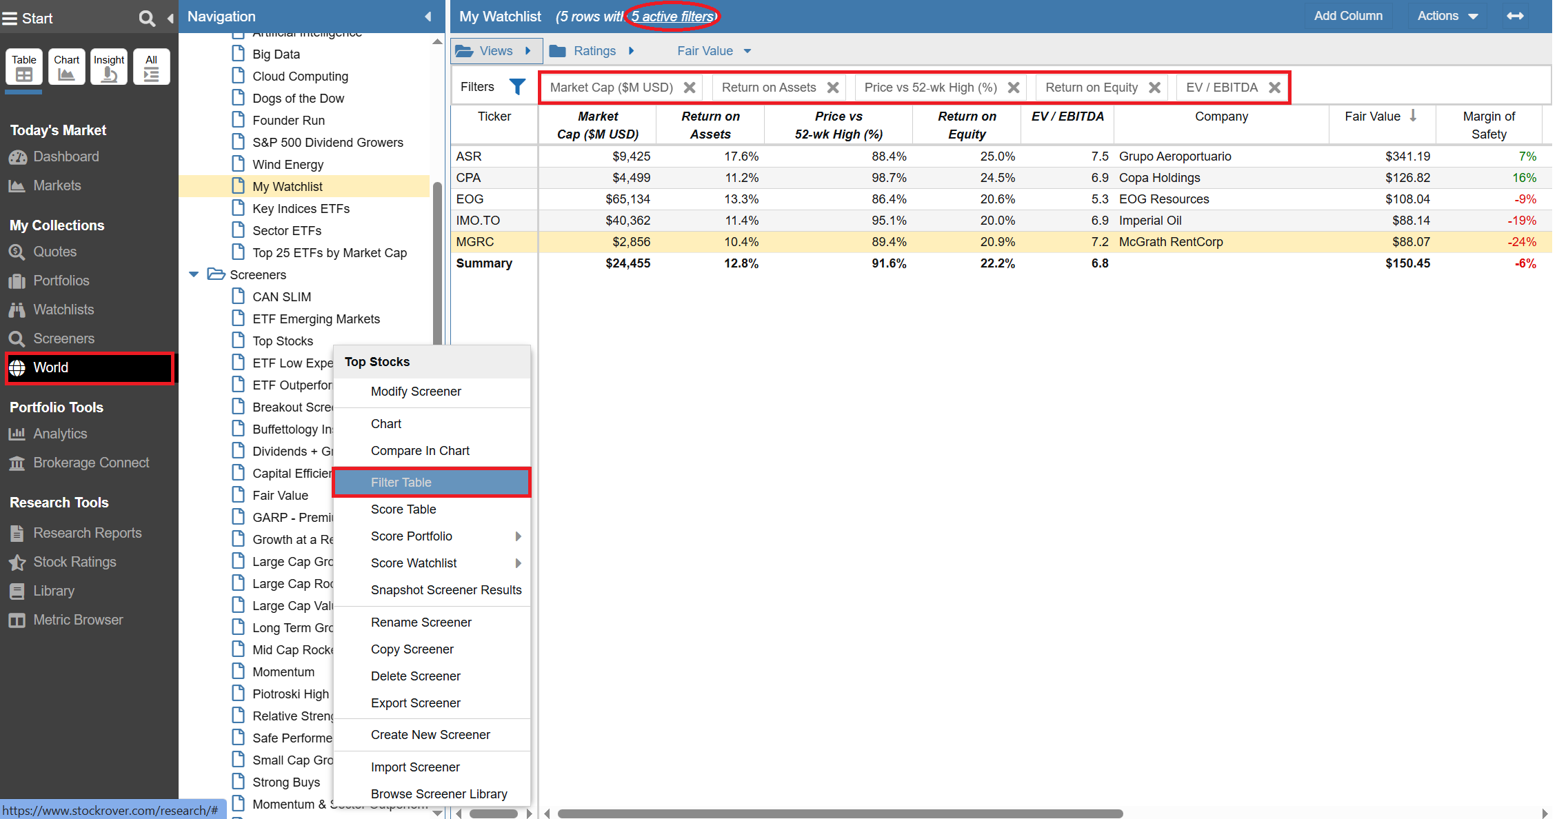
Task: Remove the Market Cap ($M USD) filter
Action: [x=689, y=88]
